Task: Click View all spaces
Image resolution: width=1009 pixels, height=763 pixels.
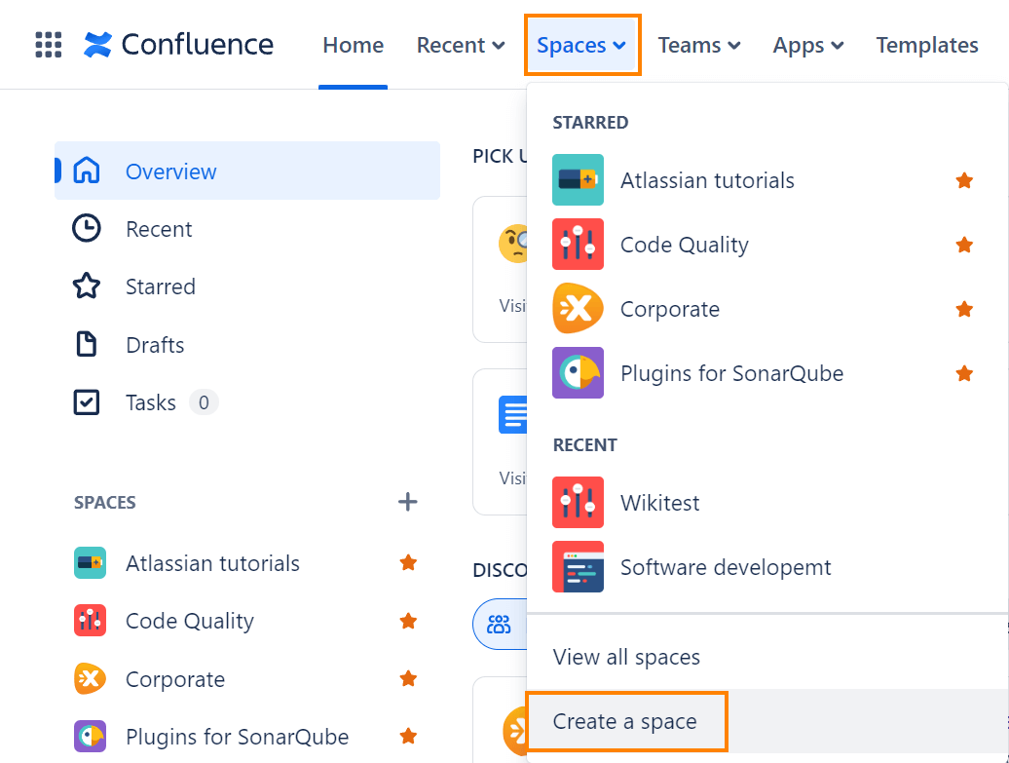Action: click(x=767, y=657)
